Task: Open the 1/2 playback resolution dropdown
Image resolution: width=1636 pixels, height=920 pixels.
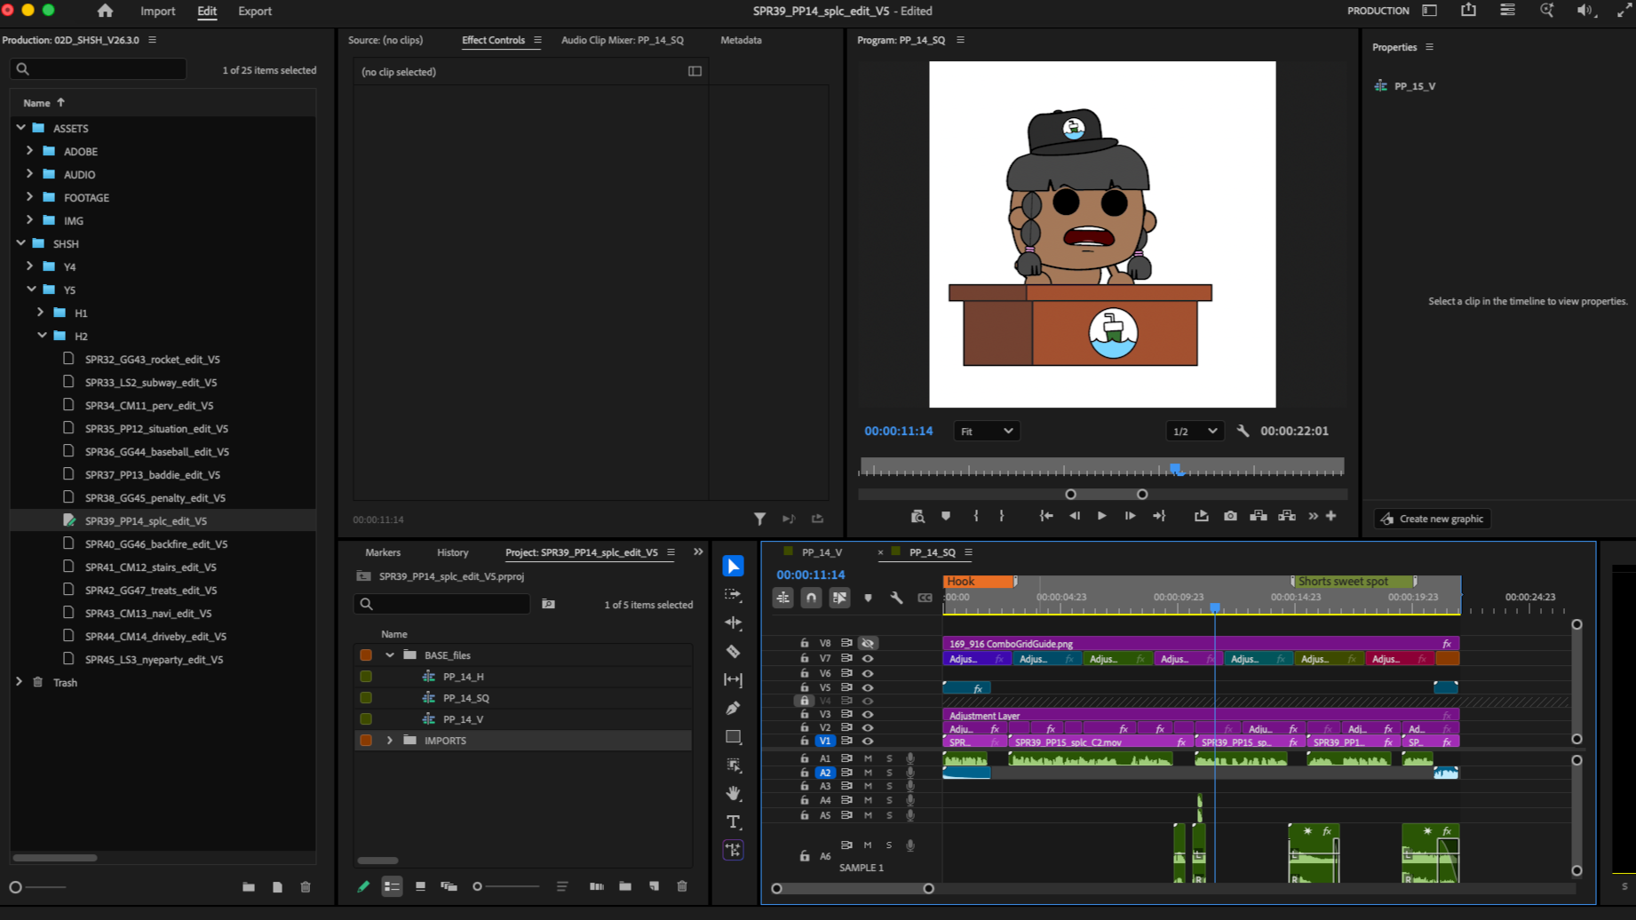Action: click(1195, 431)
